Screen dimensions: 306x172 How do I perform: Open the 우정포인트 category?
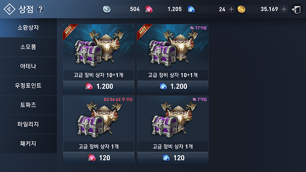(x=28, y=86)
